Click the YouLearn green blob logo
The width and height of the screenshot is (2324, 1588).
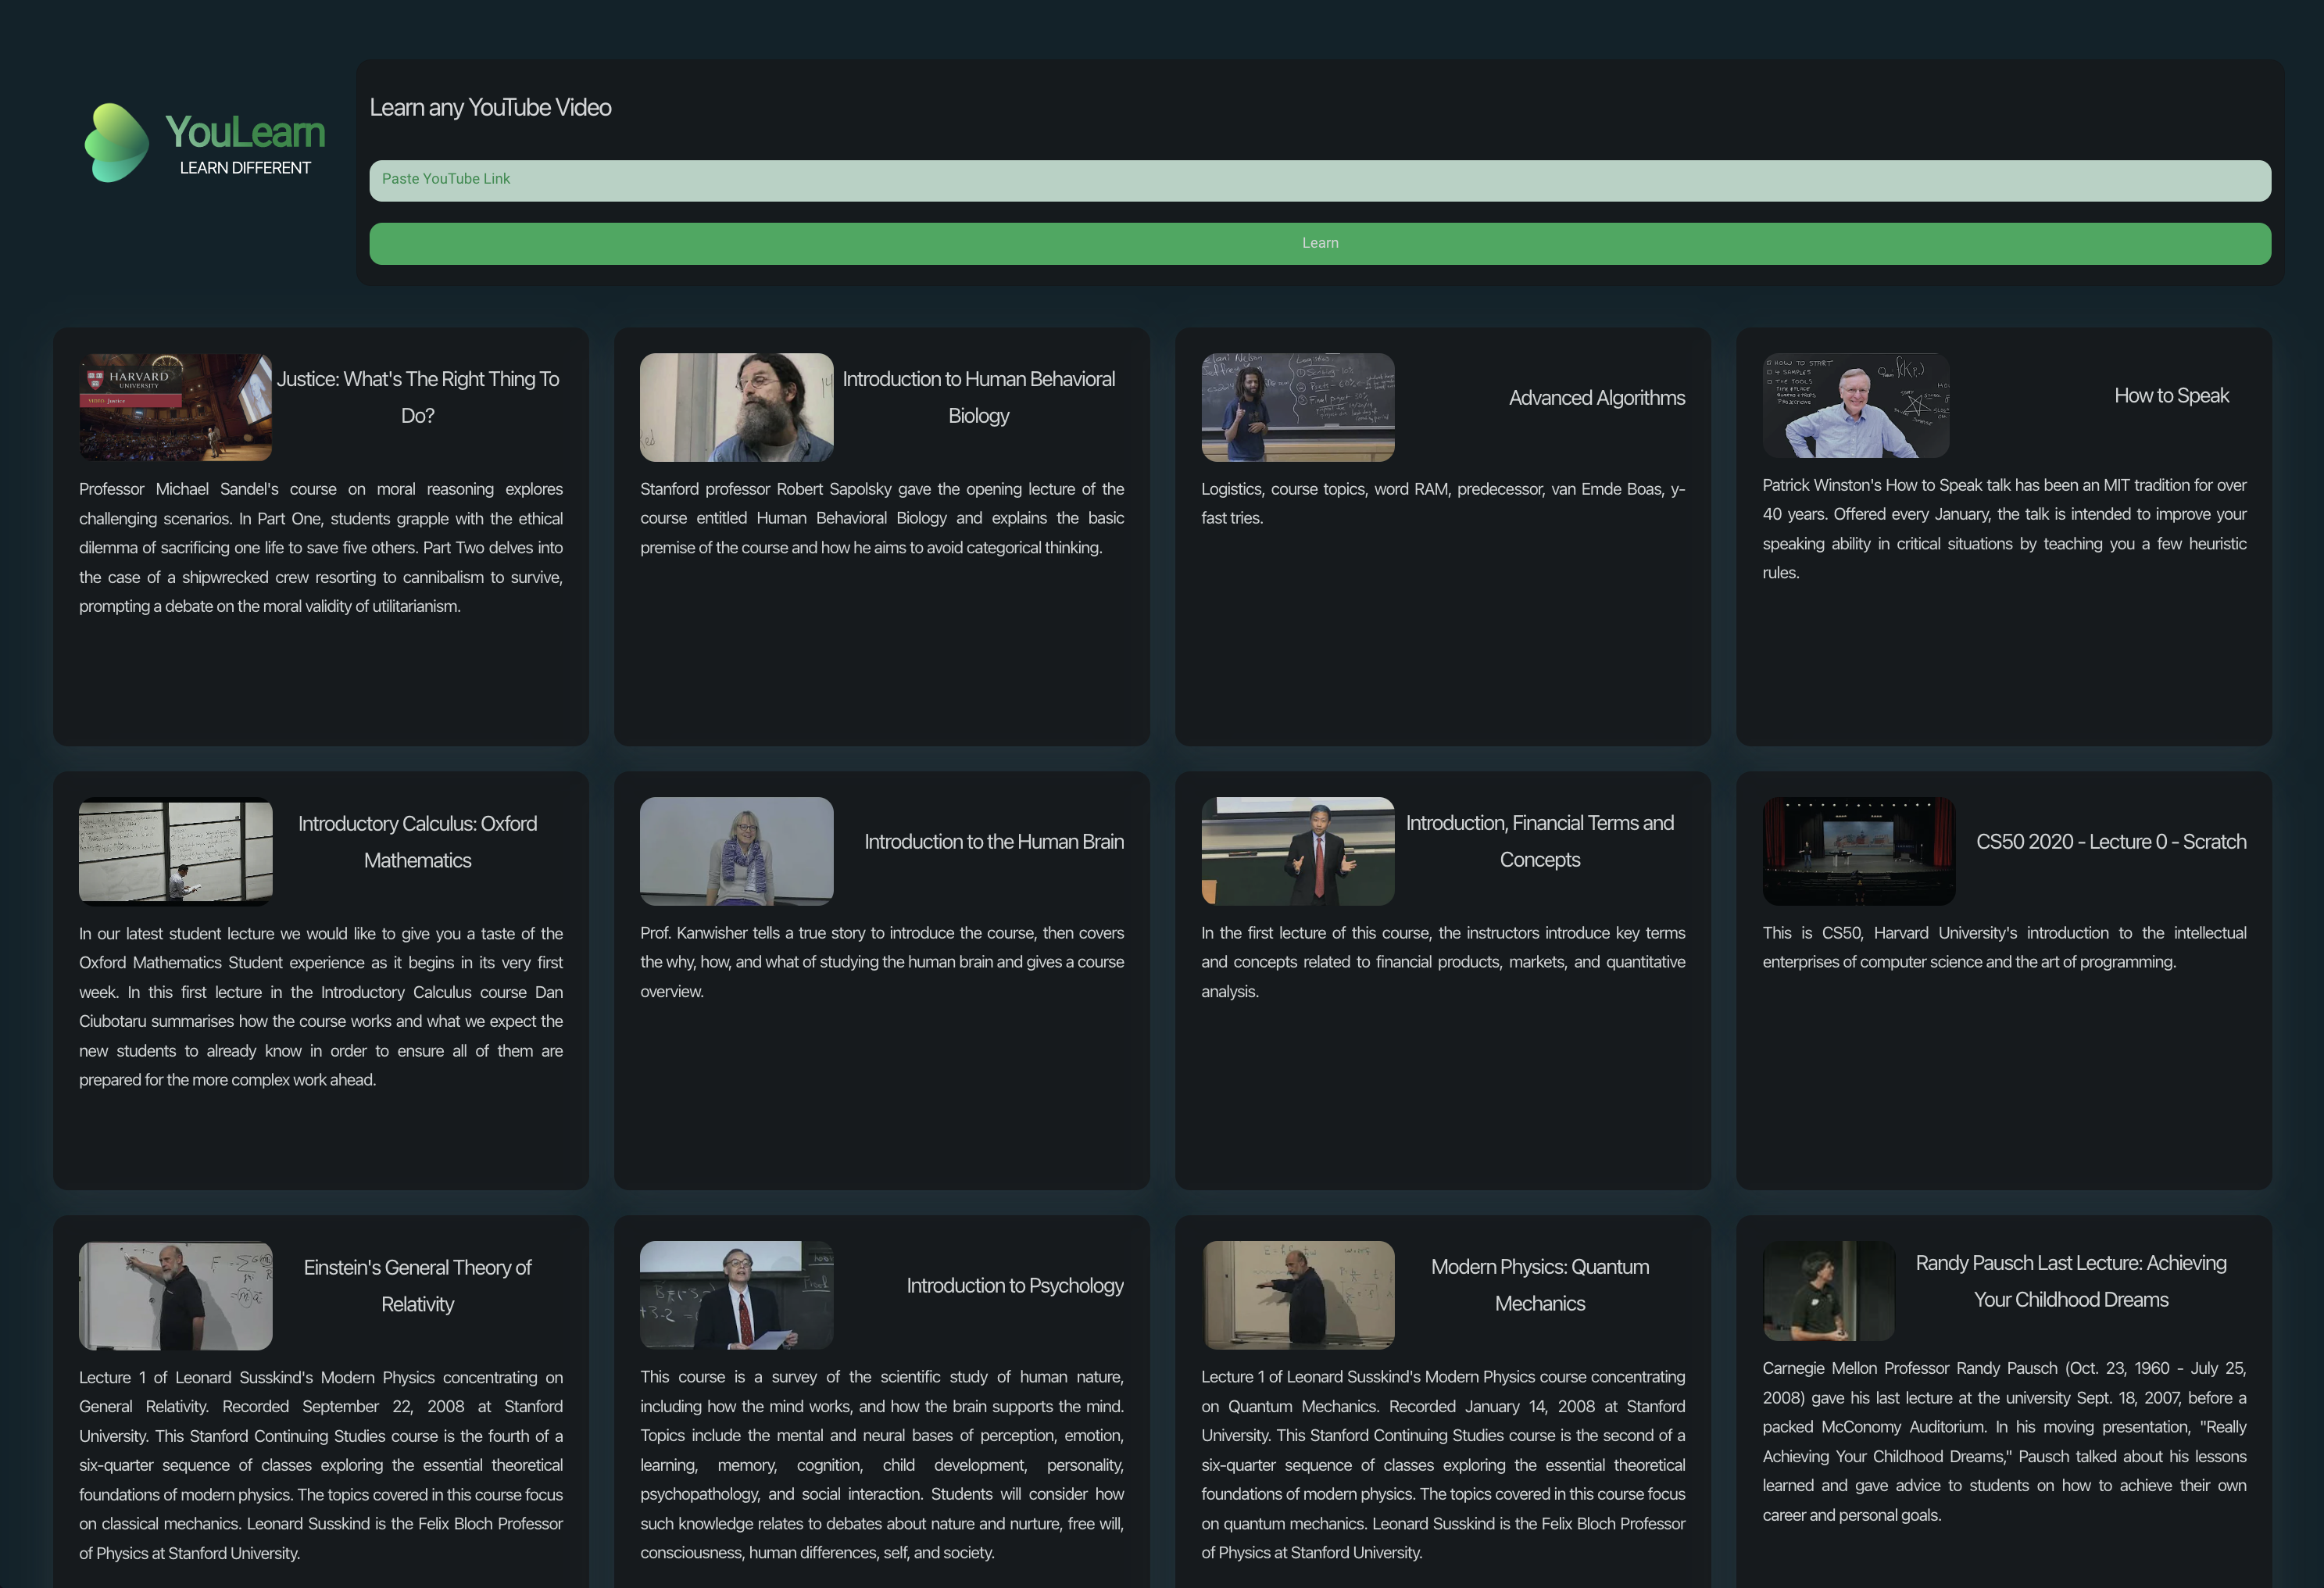(x=117, y=143)
